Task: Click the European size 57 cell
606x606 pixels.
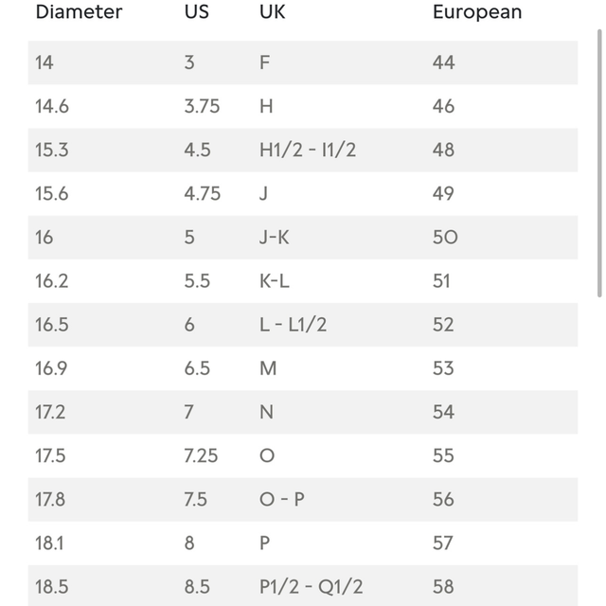Action: [x=442, y=543]
